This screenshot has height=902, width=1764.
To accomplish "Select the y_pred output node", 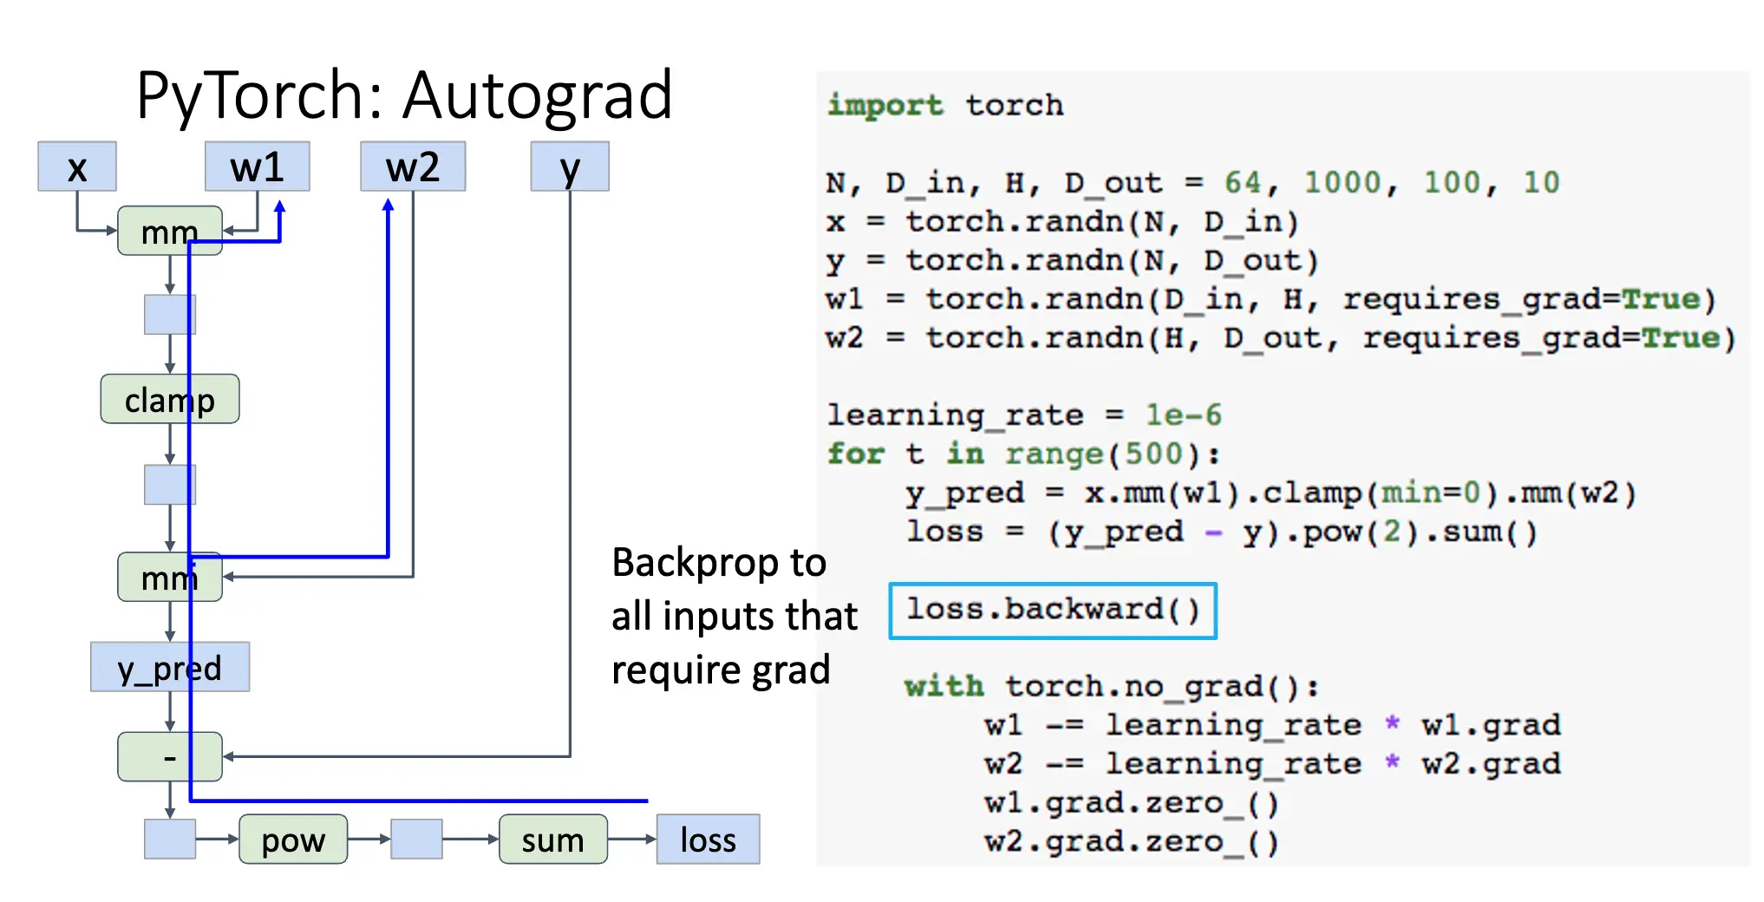I will click(x=169, y=667).
